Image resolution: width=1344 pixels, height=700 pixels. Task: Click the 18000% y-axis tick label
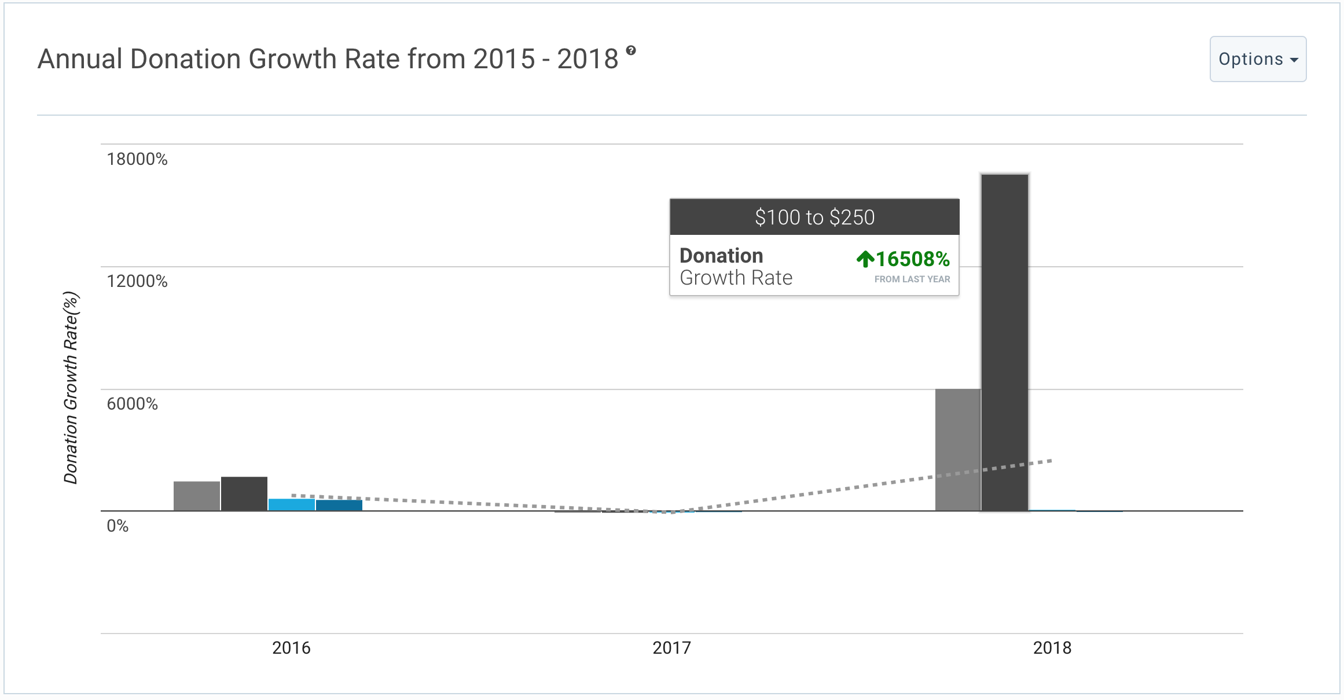[x=137, y=159]
